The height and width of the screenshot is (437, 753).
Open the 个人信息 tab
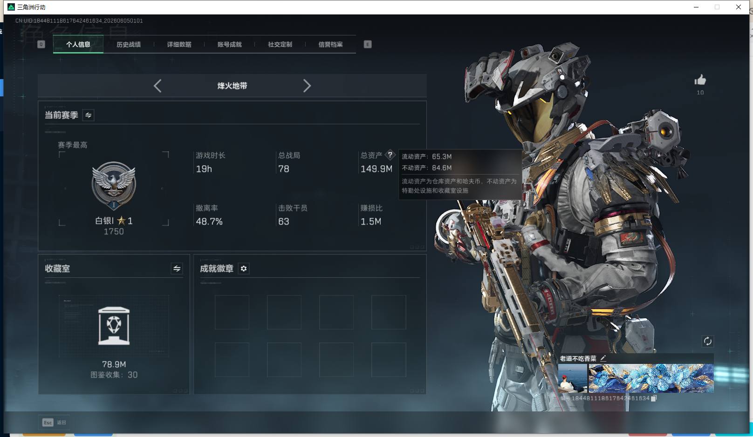pyautogui.click(x=78, y=45)
